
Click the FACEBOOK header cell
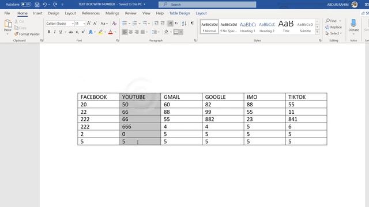(99, 97)
